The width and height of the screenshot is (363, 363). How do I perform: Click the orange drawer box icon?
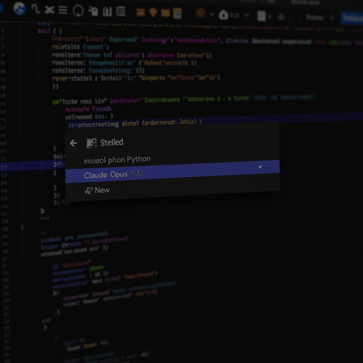click(140, 12)
